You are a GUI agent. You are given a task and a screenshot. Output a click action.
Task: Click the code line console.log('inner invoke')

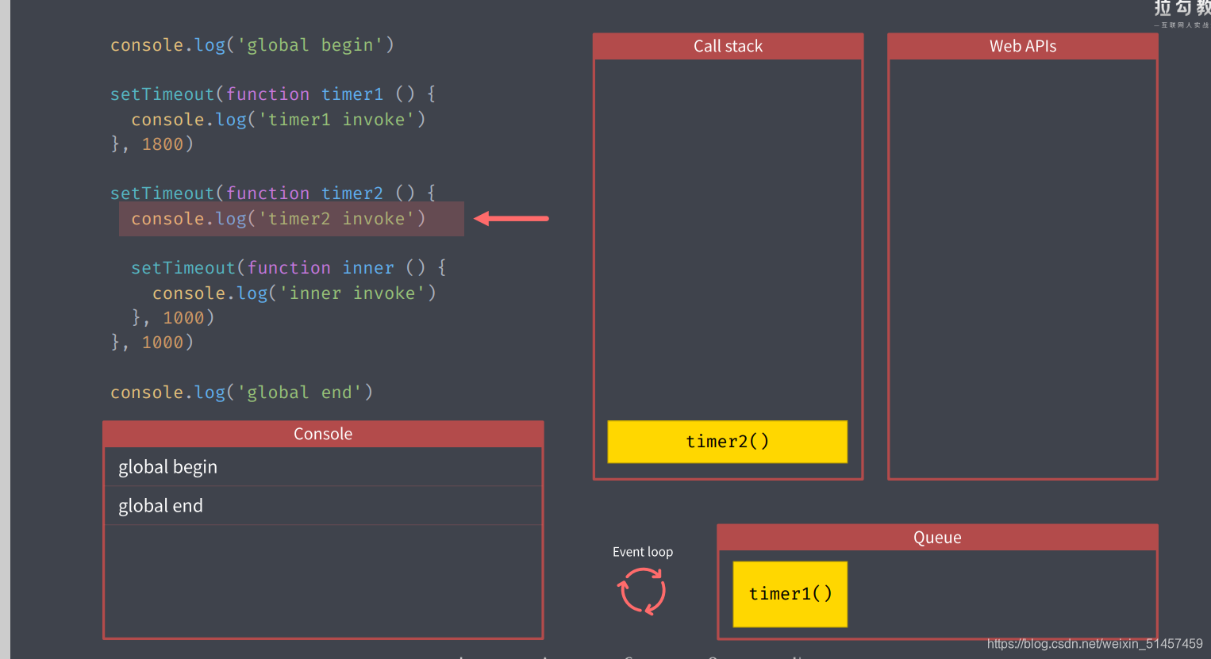pyautogui.click(x=294, y=293)
